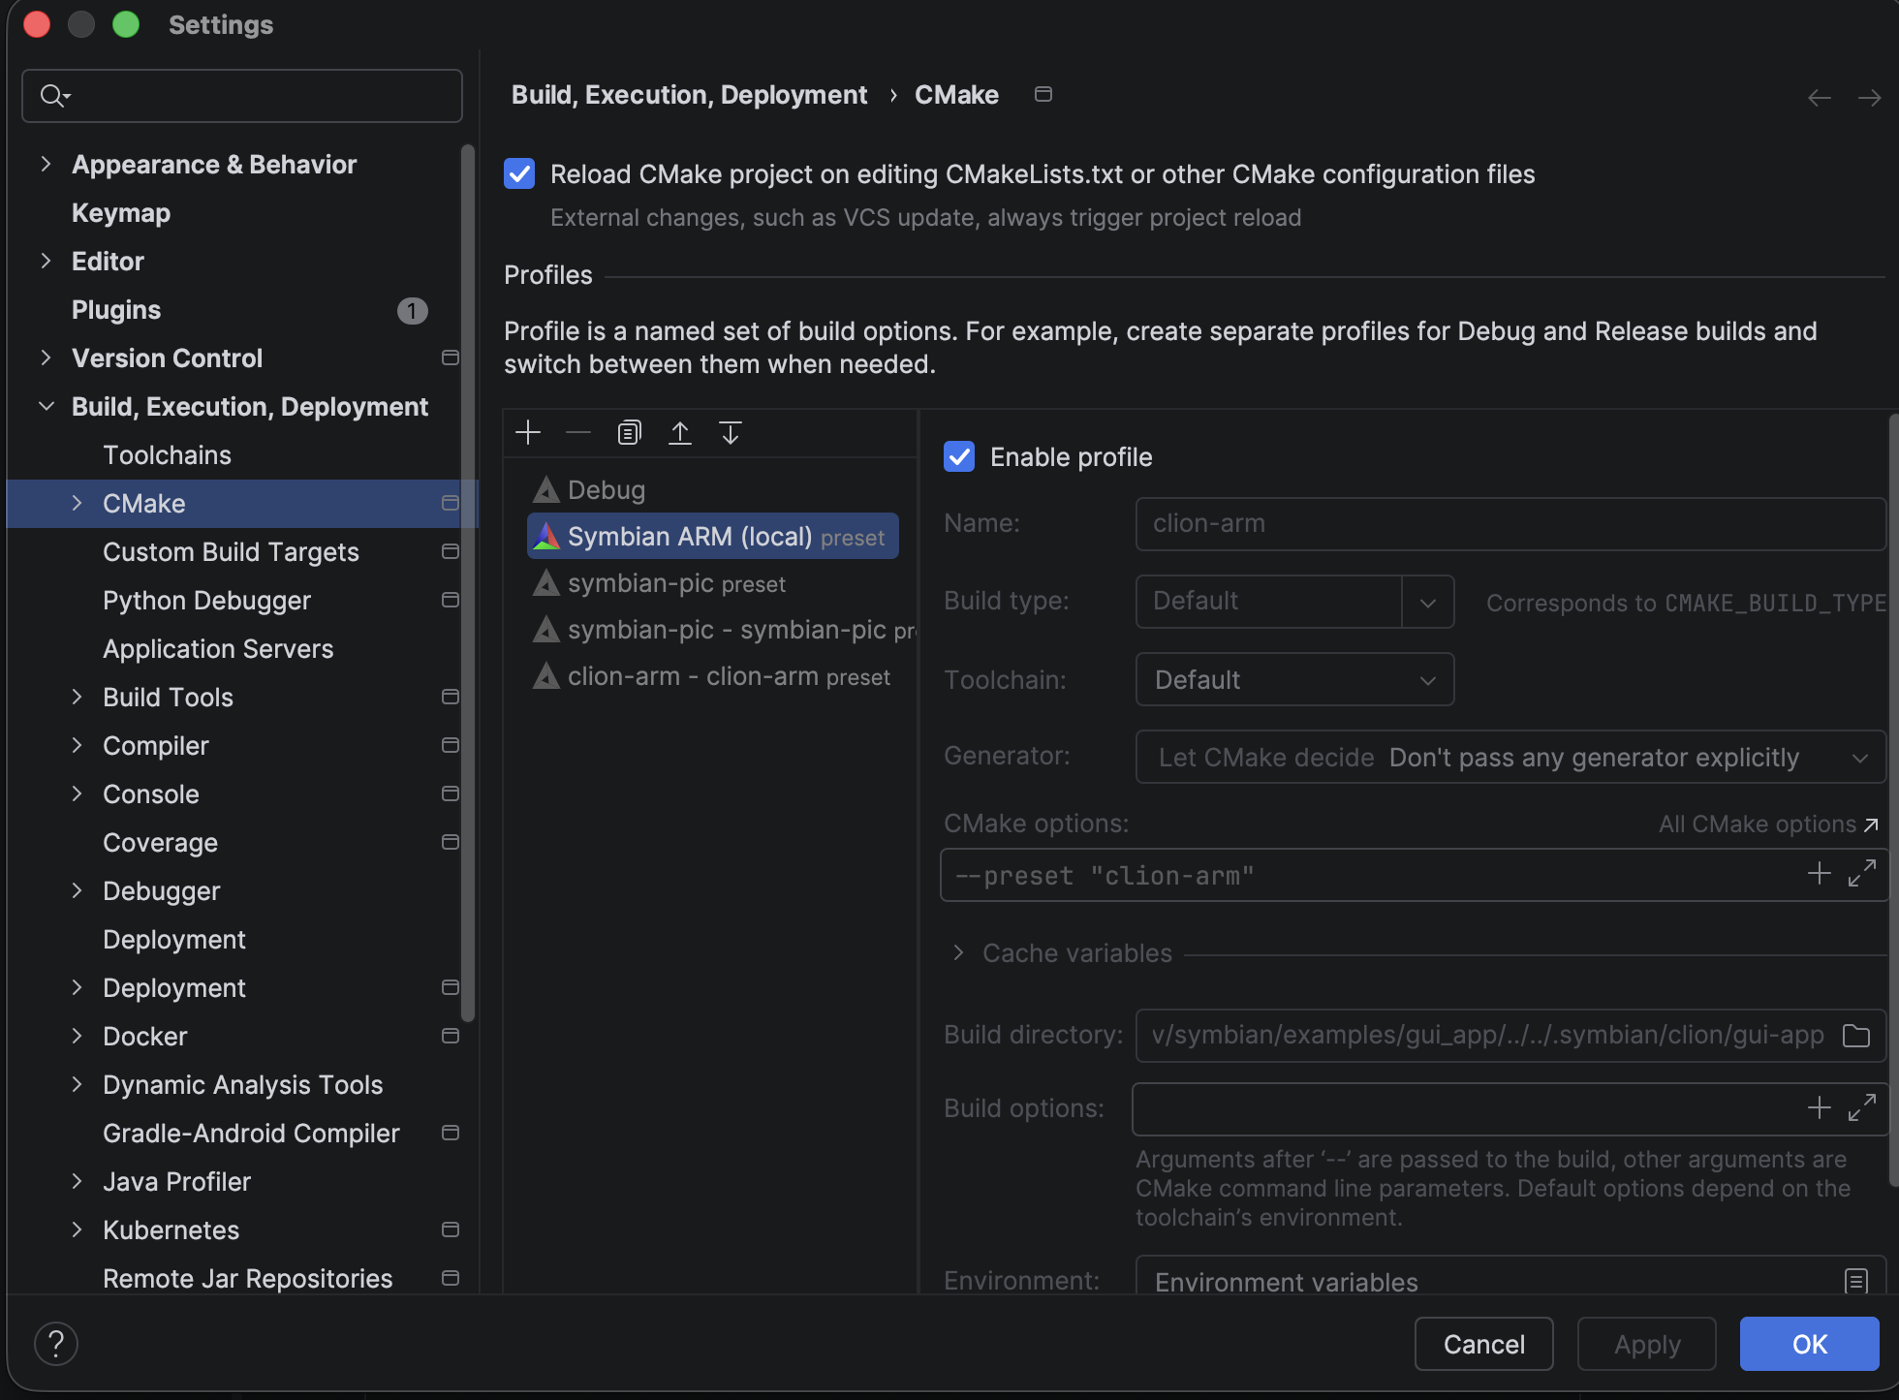Insert macro into Build options with plus
Image resolution: width=1899 pixels, height=1400 pixels.
pos(1819,1108)
